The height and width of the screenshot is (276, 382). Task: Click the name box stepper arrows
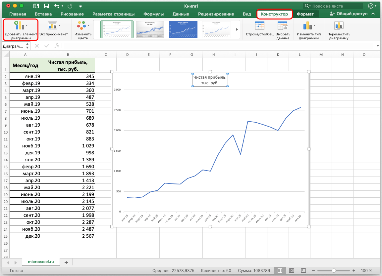pyautogui.click(x=27, y=46)
